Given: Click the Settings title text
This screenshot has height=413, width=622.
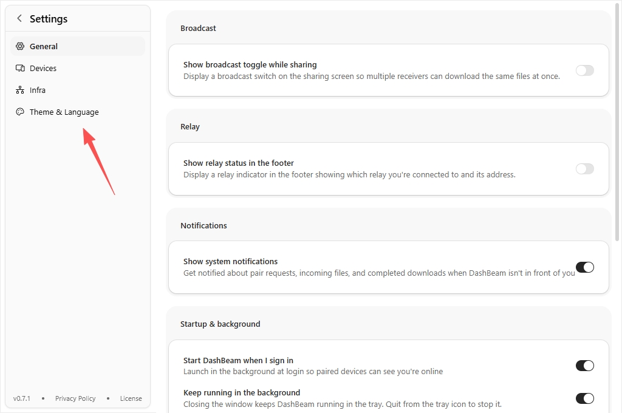Looking at the screenshot, I should coord(49,19).
